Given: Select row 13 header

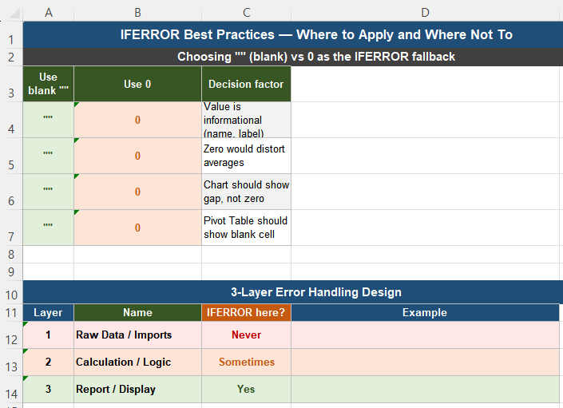Looking at the screenshot, I should click(11, 362).
